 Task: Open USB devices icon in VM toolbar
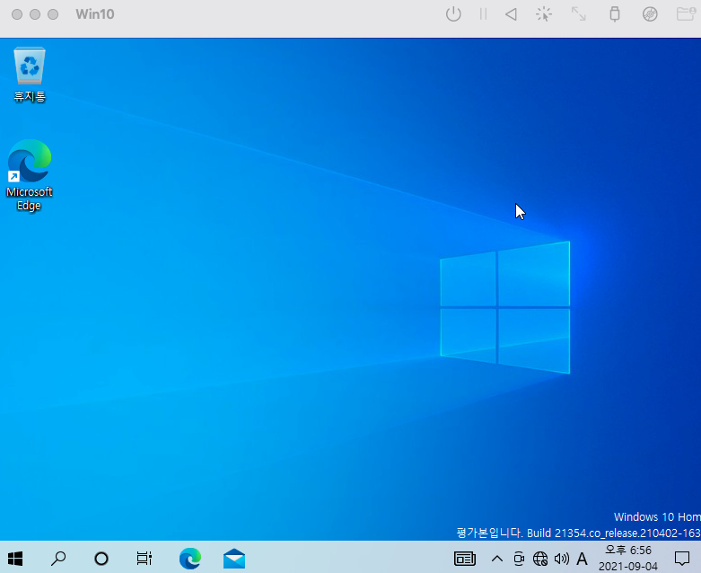click(615, 14)
